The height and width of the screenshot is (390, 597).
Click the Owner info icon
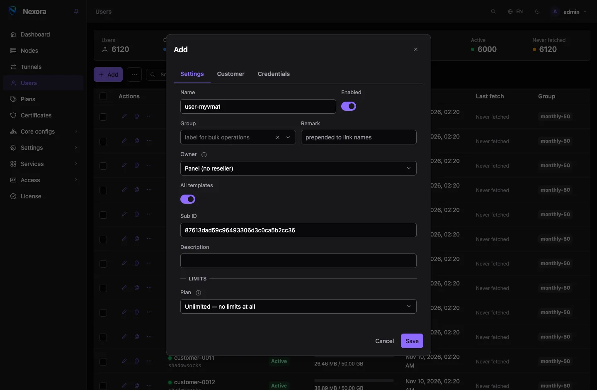point(204,154)
